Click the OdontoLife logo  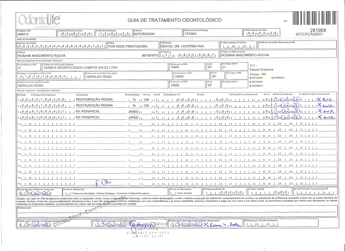point(39,20)
